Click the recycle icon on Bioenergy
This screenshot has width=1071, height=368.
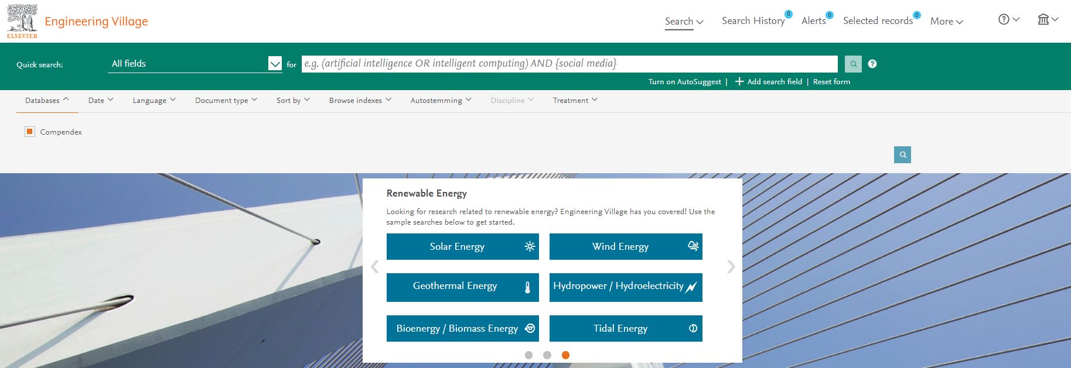pyautogui.click(x=530, y=328)
